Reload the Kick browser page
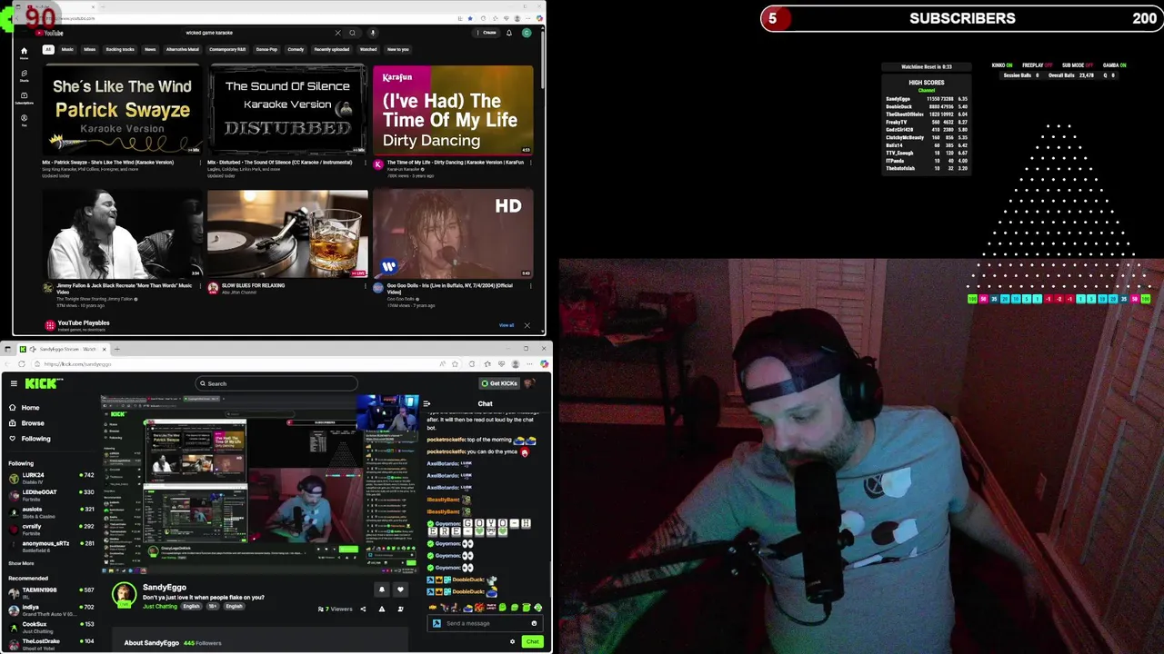This screenshot has height=654, width=1164. 22,364
